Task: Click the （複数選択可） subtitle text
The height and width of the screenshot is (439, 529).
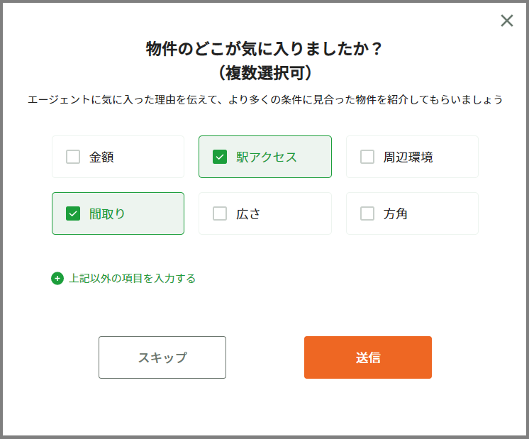Action: [x=264, y=73]
